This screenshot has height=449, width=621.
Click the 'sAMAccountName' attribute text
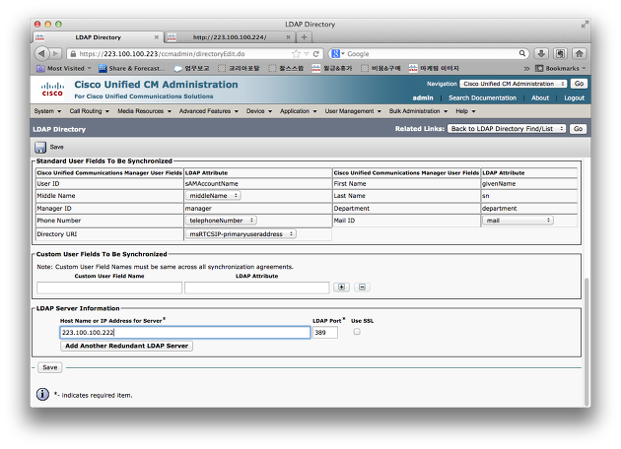212,184
